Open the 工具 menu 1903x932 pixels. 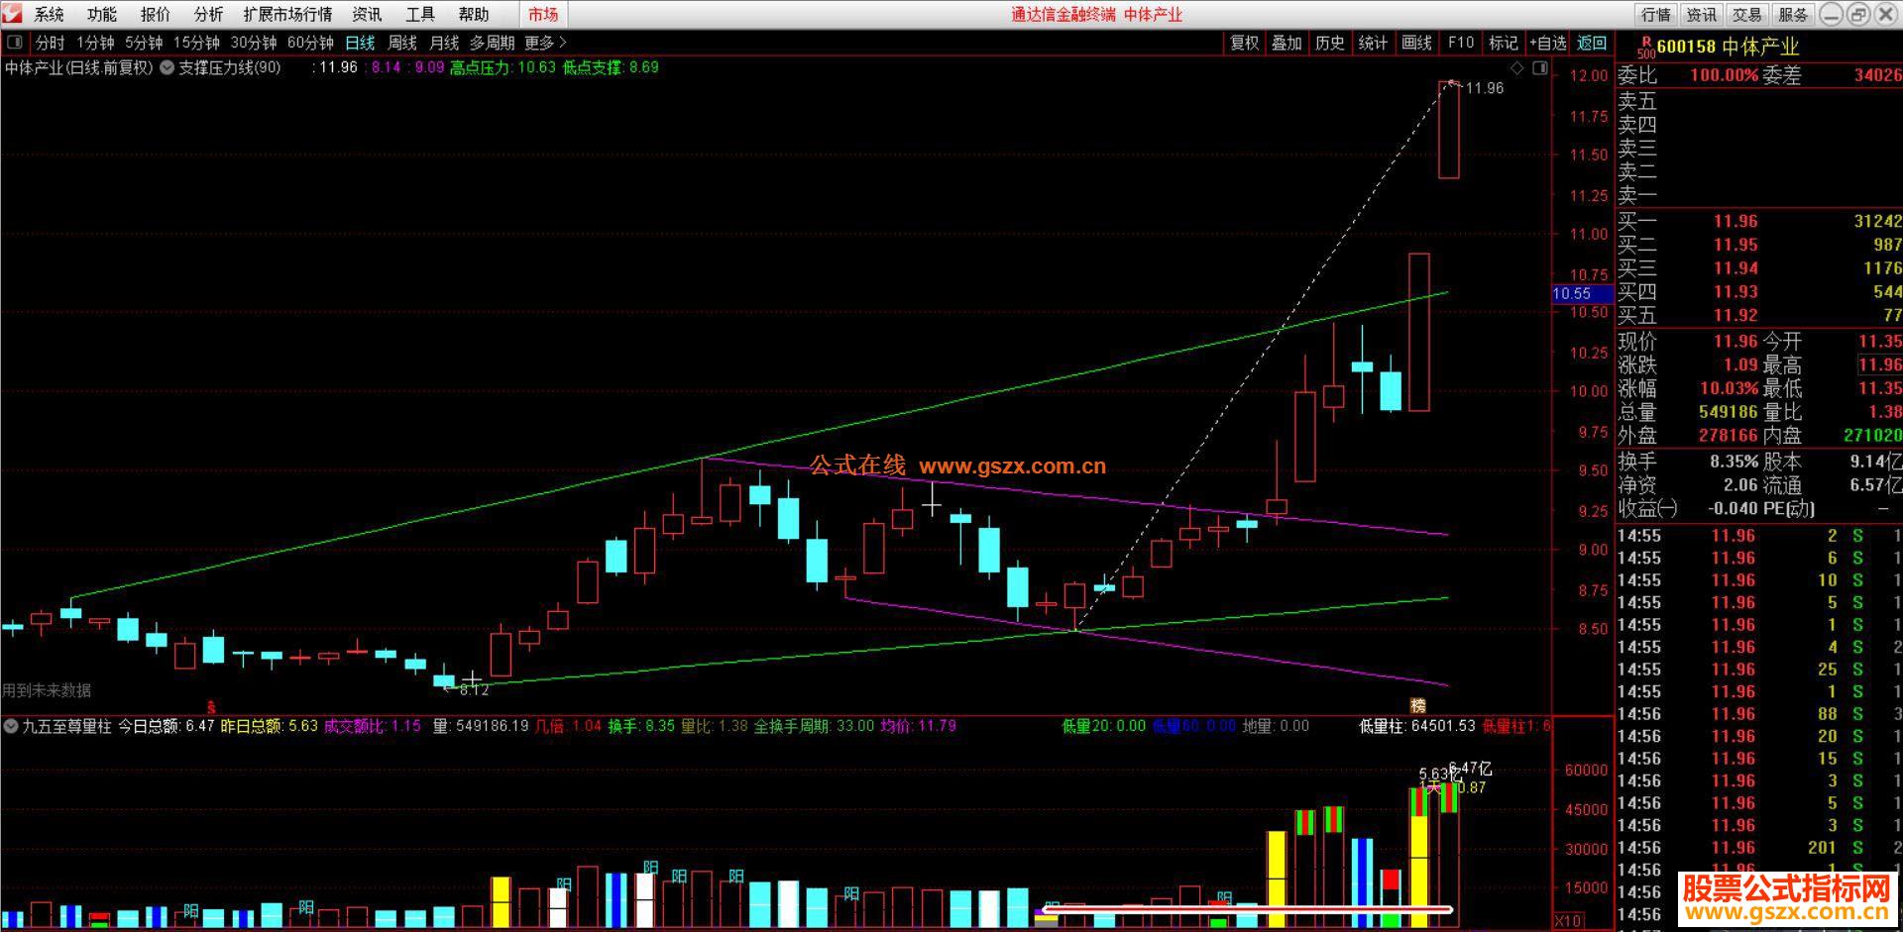pos(420,14)
